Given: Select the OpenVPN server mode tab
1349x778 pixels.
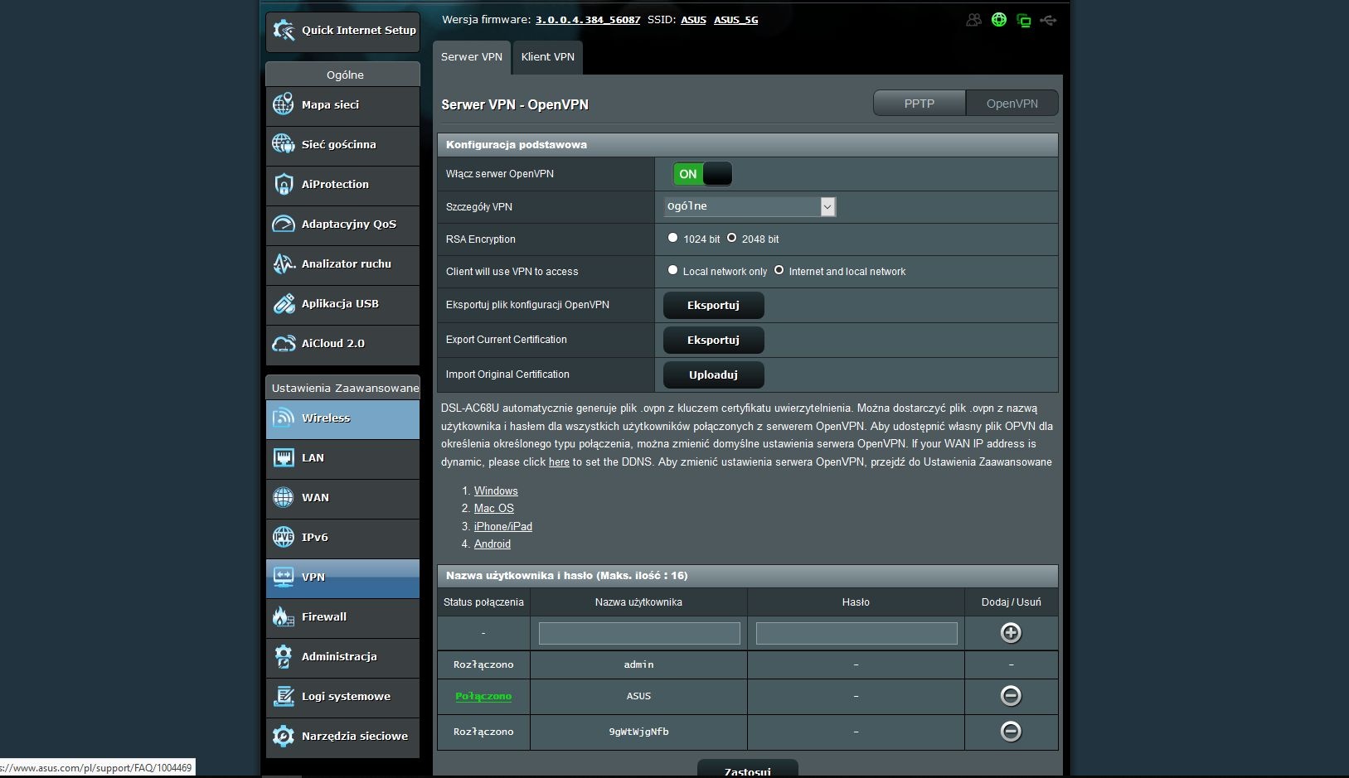Looking at the screenshot, I should tap(1012, 104).
